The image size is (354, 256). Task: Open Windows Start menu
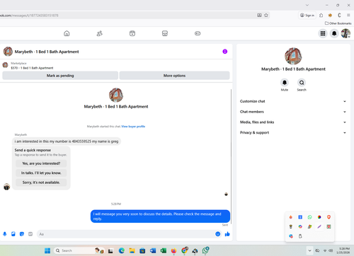[47, 250]
